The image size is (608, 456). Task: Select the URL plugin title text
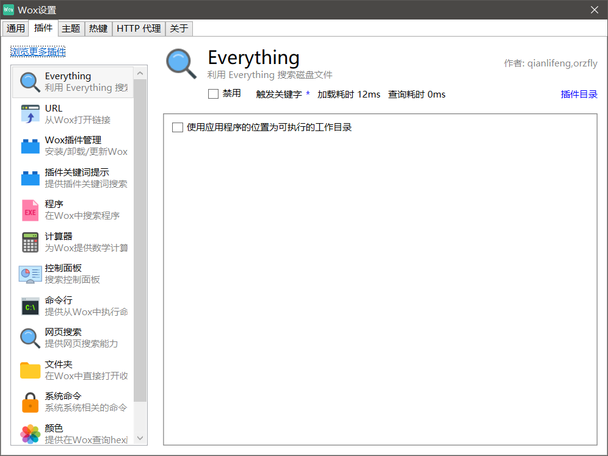tap(54, 109)
